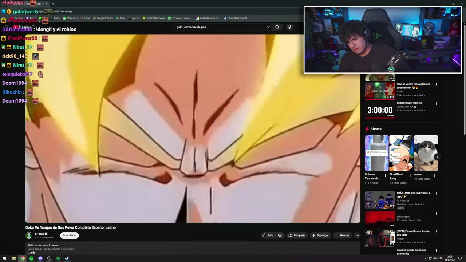Viewport: 466px width, 262px height.
Task: Open Discord from taskbar
Action: pyautogui.click(x=40, y=258)
